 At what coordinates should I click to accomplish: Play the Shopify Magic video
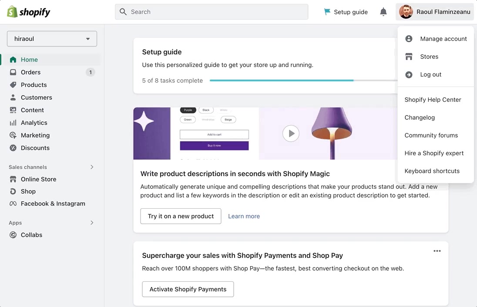click(291, 133)
